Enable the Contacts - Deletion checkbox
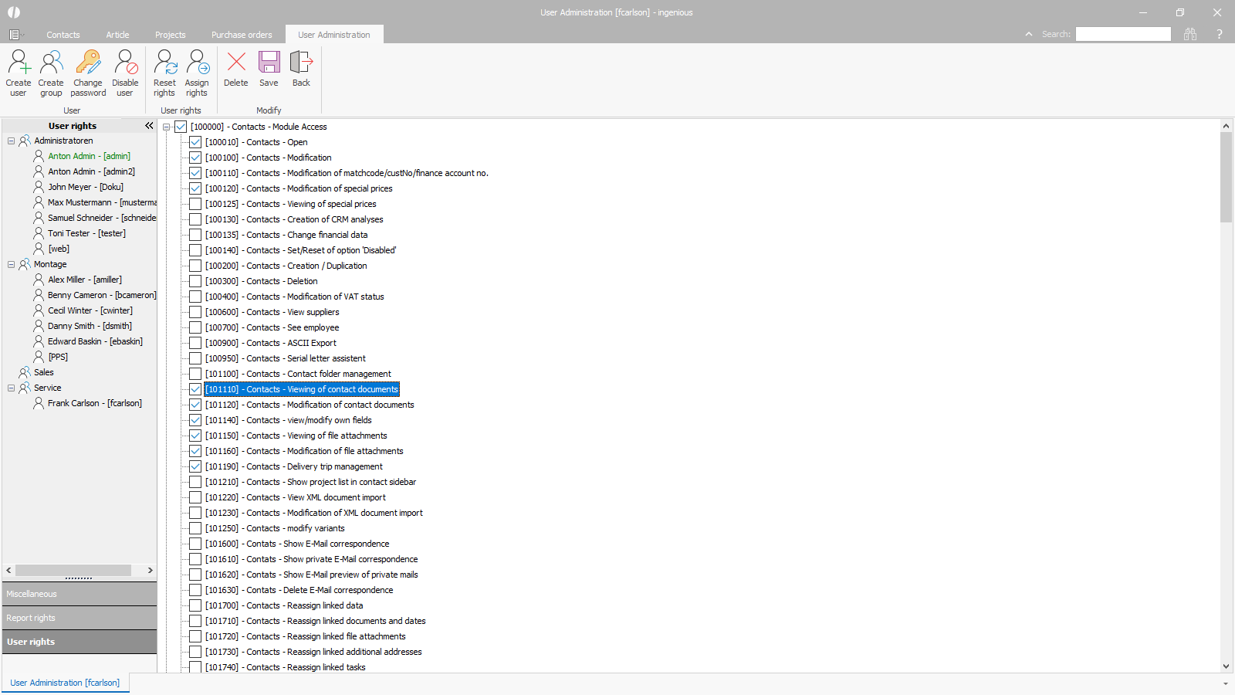Image resolution: width=1235 pixels, height=695 pixels. (195, 281)
